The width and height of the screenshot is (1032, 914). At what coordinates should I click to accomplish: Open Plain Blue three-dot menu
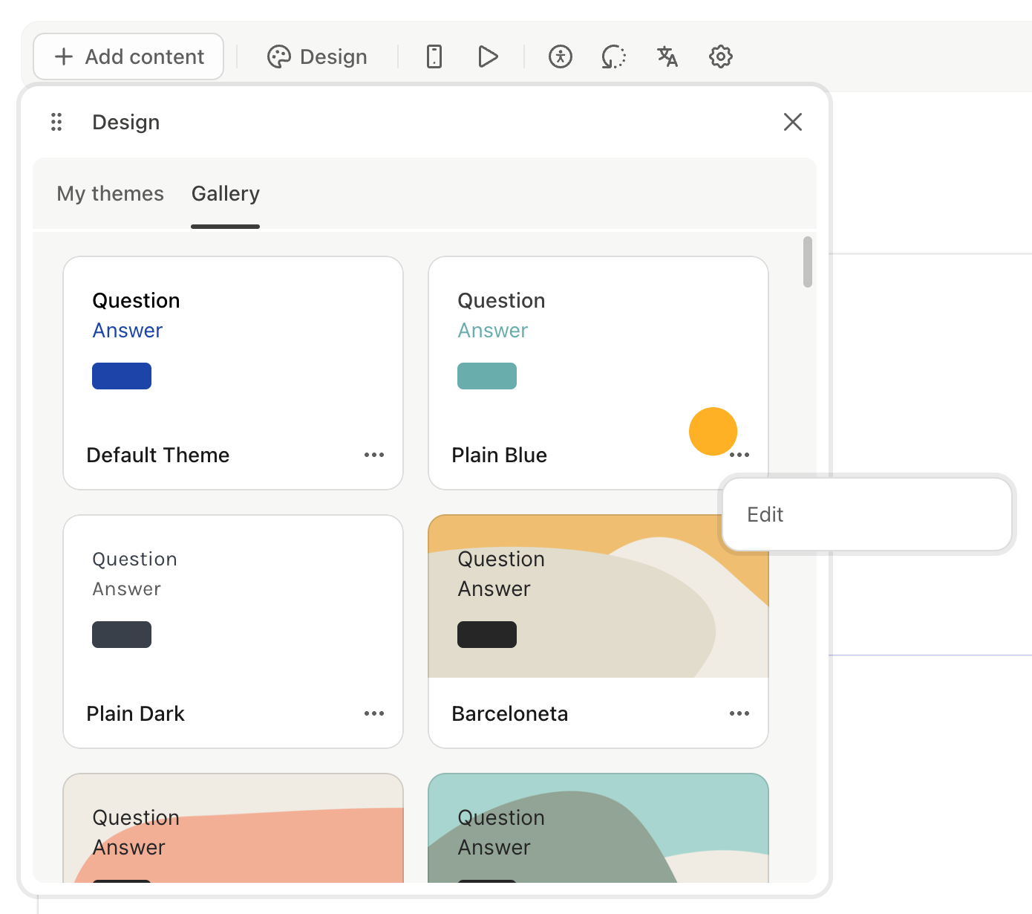(x=739, y=455)
